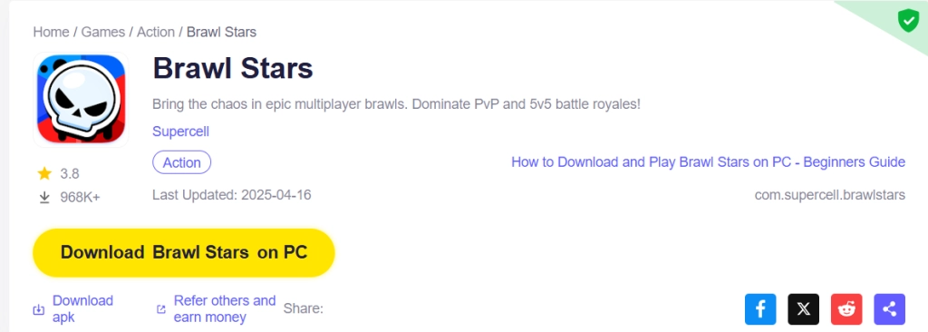Click the Brawl Stars skull app icon
Viewport: 928px width, 332px height.
81,99
